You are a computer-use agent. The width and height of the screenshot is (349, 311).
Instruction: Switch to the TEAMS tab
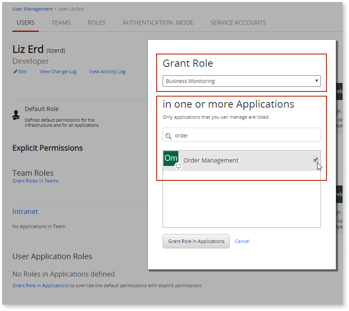[x=61, y=23]
